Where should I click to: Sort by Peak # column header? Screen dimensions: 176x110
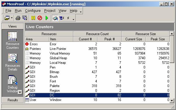[x=109, y=39]
